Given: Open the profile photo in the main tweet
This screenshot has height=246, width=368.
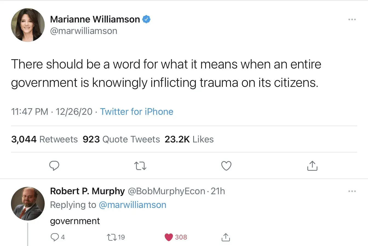Looking at the screenshot, I should click(x=28, y=25).
